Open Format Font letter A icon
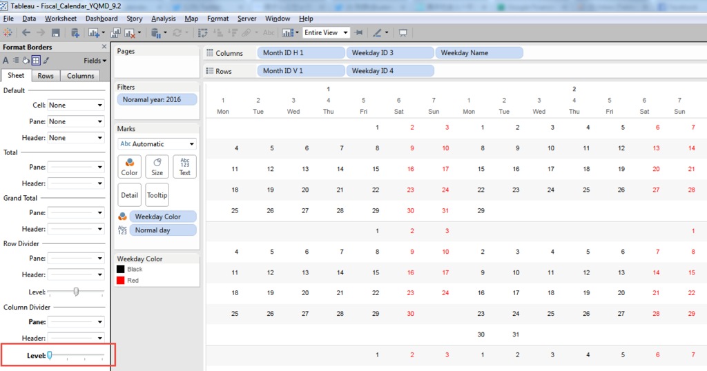 point(6,60)
